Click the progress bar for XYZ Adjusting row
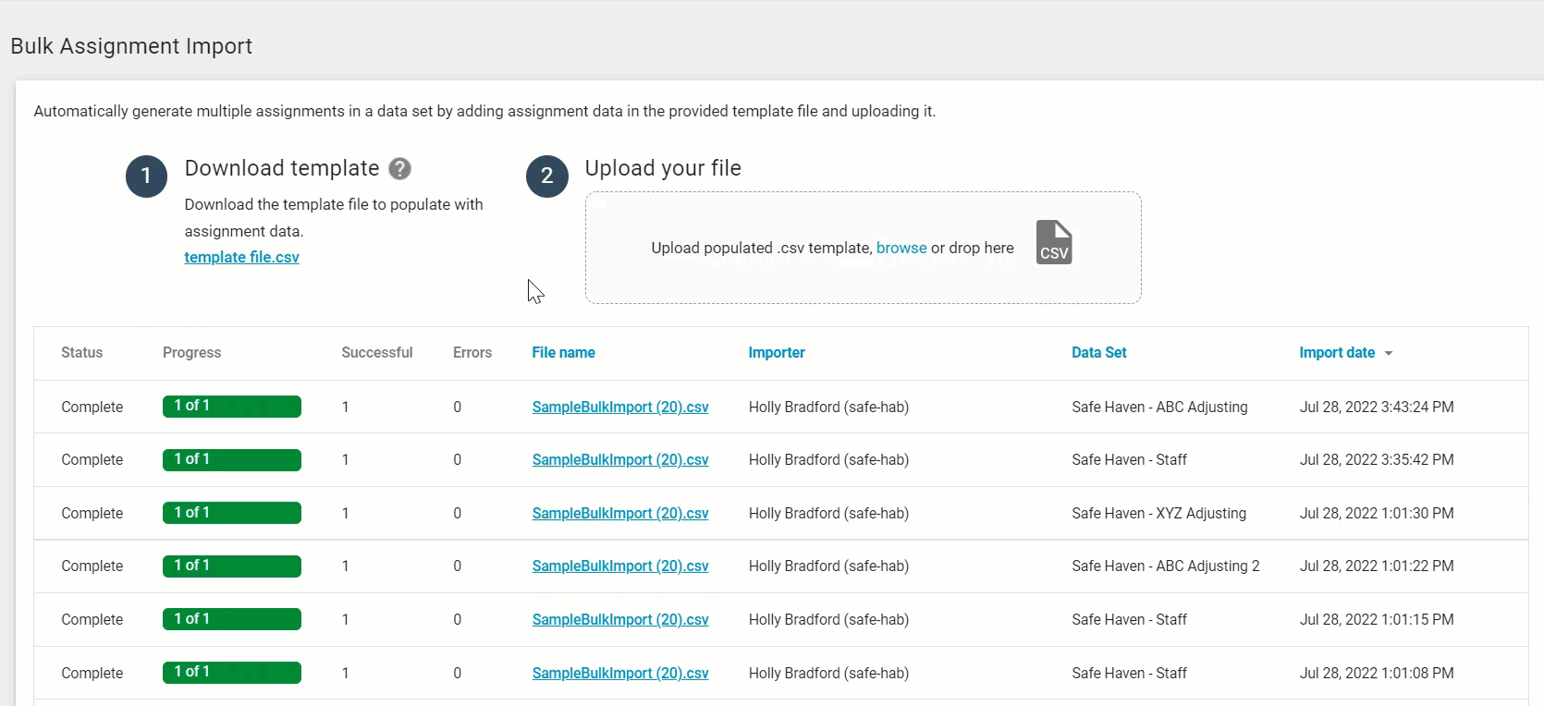1544x706 pixels. [231, 513]
